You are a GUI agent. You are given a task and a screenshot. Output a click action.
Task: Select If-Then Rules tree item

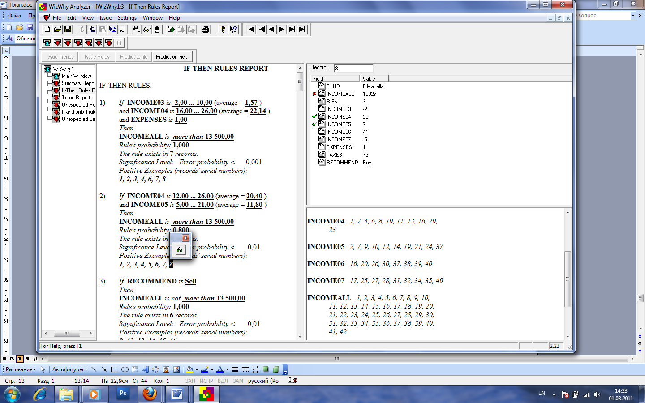point(78,90)
